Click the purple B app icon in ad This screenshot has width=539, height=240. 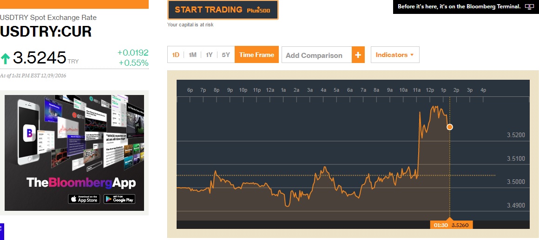pos(30,134)
